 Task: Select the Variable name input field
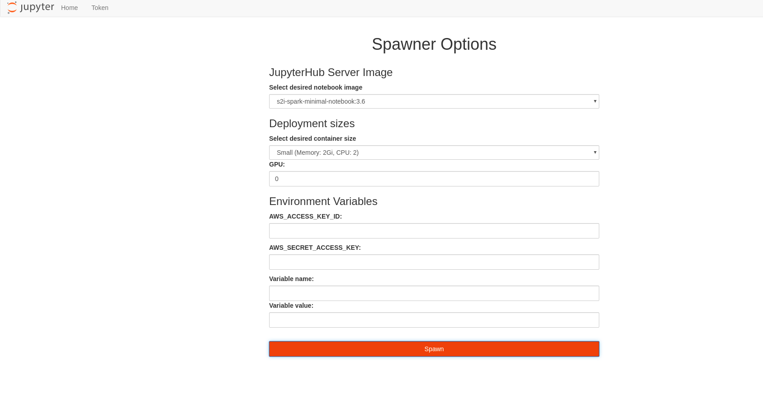pos(434,293)
